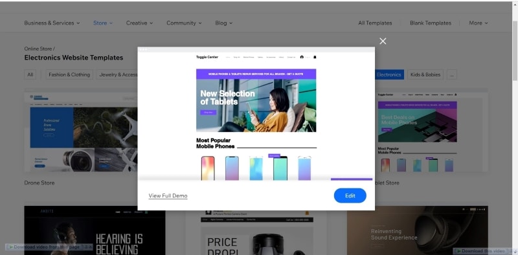Expand the Creative dropdown menu
This screenshot has width=518, height=255.
coord(139,23)
